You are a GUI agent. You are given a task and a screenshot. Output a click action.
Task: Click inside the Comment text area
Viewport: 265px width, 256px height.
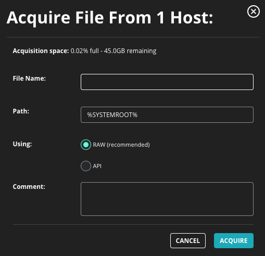(167, 199)
